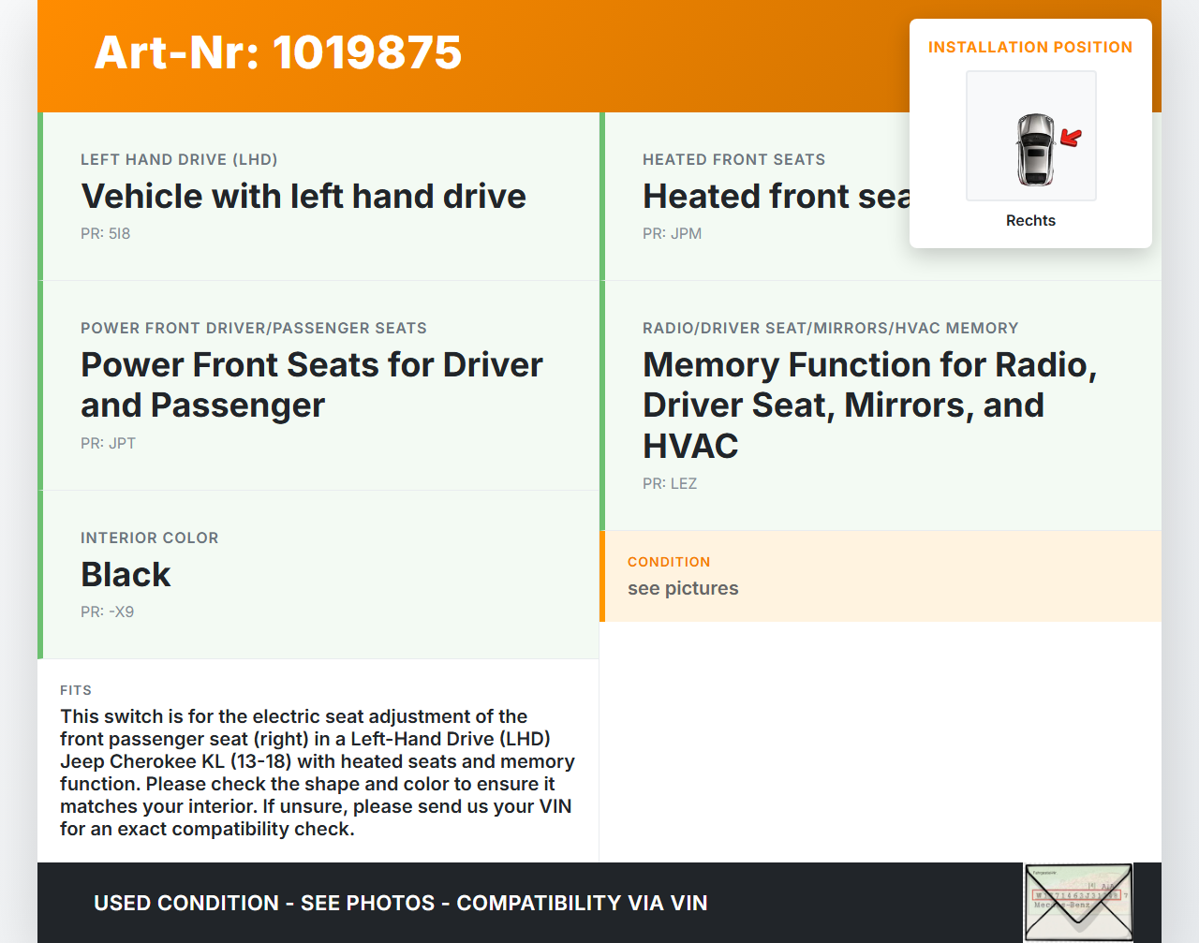Click the Used Condition footer banner text
The width and height of the screenshot is (1199, 943).
pyautogui.click(x=400, y=903)
